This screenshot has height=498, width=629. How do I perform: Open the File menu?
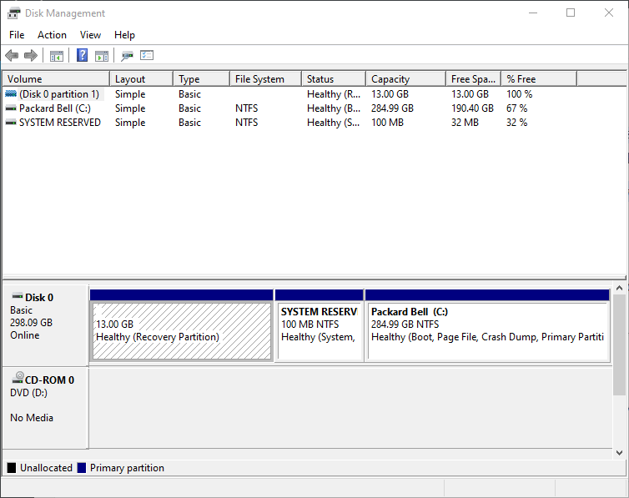[17, 35]
